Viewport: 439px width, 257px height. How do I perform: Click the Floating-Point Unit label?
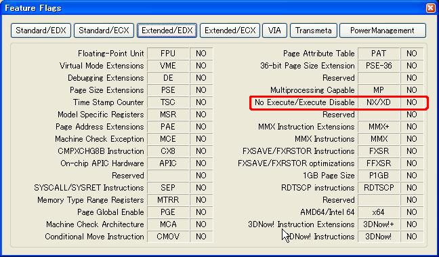click(111, 54)
